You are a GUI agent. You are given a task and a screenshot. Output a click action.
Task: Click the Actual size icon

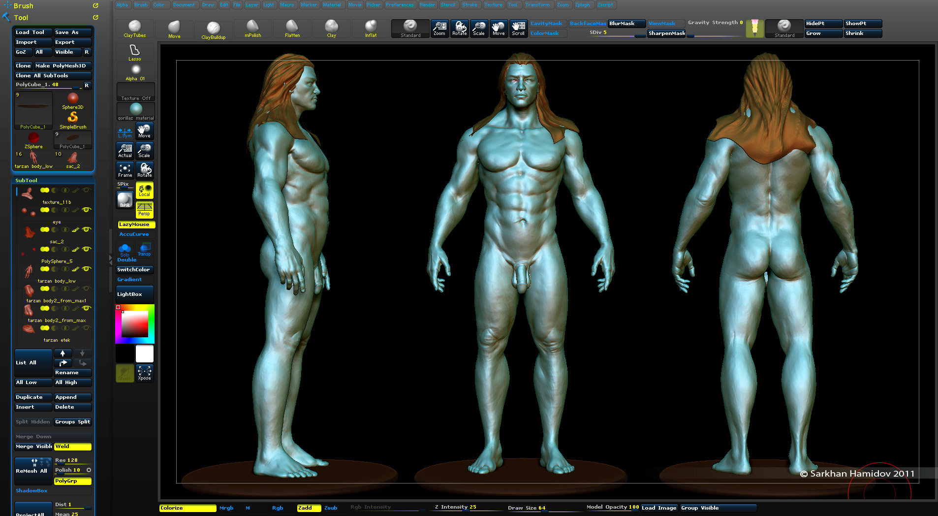(x=125, y=151)
